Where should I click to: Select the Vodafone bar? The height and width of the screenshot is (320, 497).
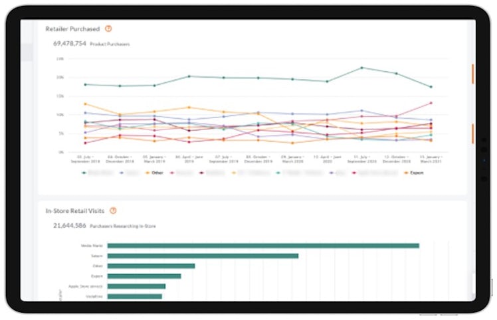point(134,296)
